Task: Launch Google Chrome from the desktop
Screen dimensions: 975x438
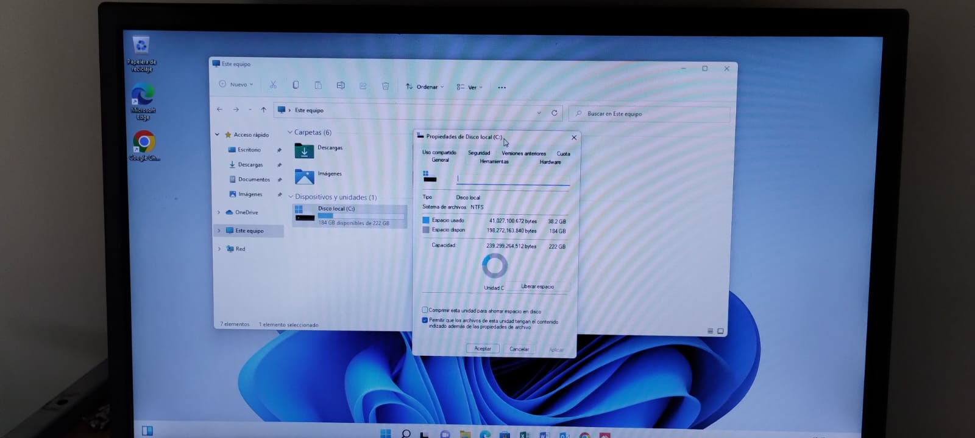Action: pyautogui.click(x=144, y=146)
